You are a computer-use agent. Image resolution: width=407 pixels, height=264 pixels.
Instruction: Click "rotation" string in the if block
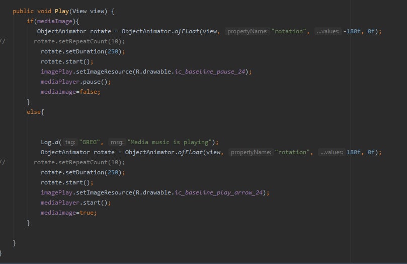(x=289, y=31)
